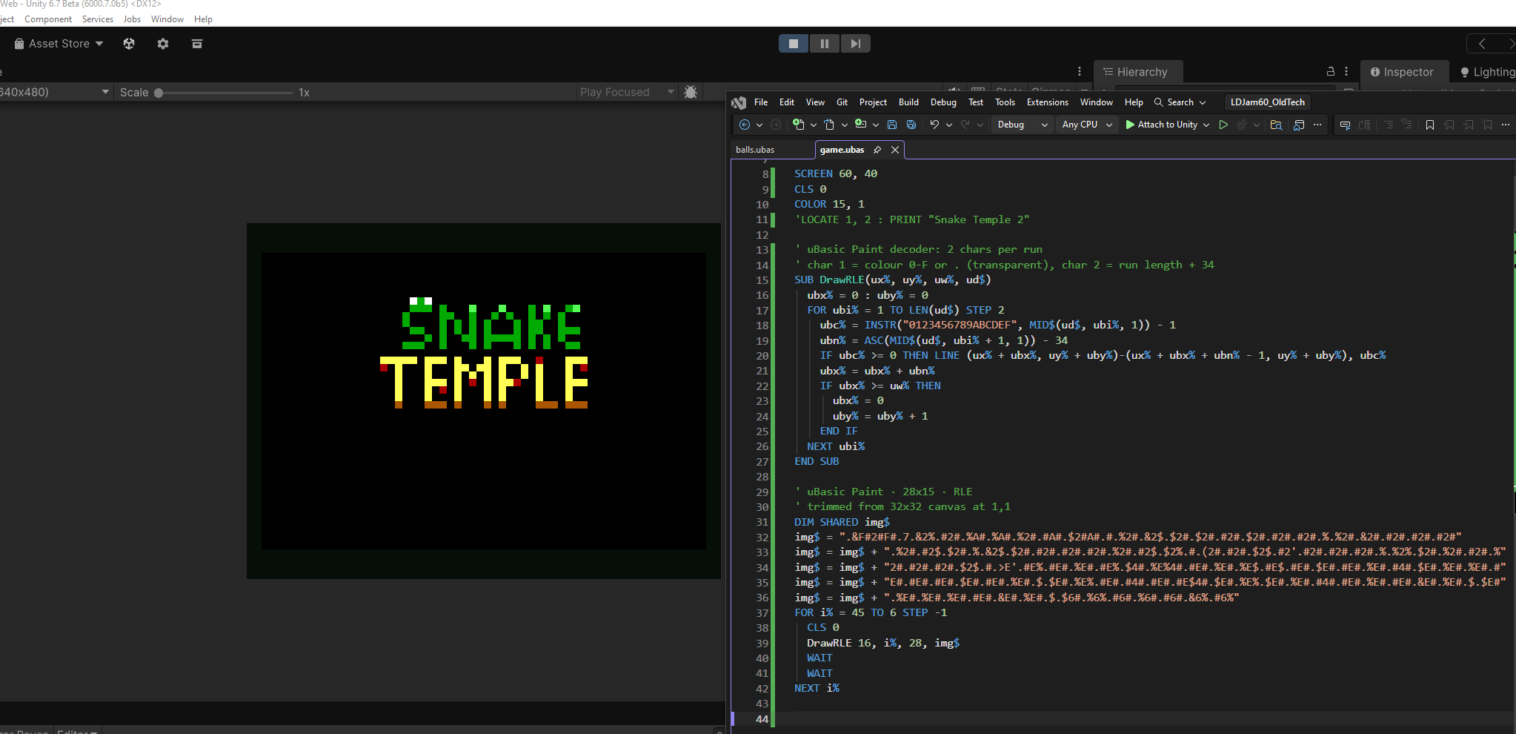Click Find in Files folder-search icon
Screen dimensions: 1516x734
(1276, 125)
